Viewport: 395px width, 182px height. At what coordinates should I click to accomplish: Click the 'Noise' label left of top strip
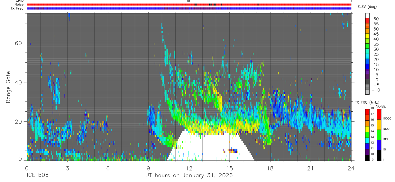click(x=19, y=4)
